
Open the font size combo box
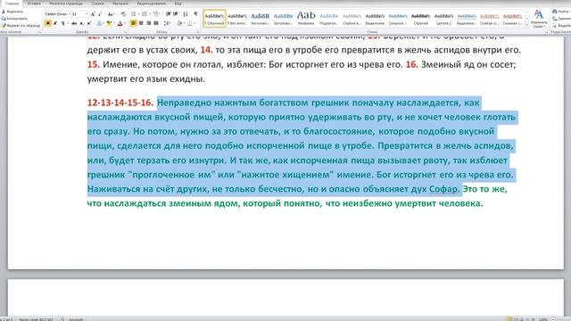pos(79,14)
